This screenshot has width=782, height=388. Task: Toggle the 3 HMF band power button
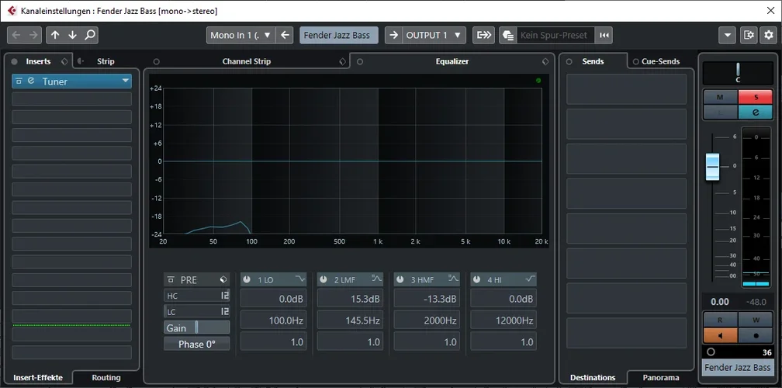tap(400, 279)
